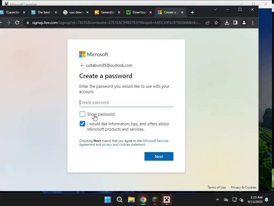Click the Next button
Viewport: 274px width, 206px height.
159,156
